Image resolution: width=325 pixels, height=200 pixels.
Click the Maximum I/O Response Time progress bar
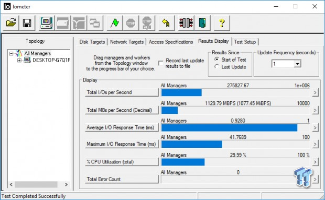235,144
